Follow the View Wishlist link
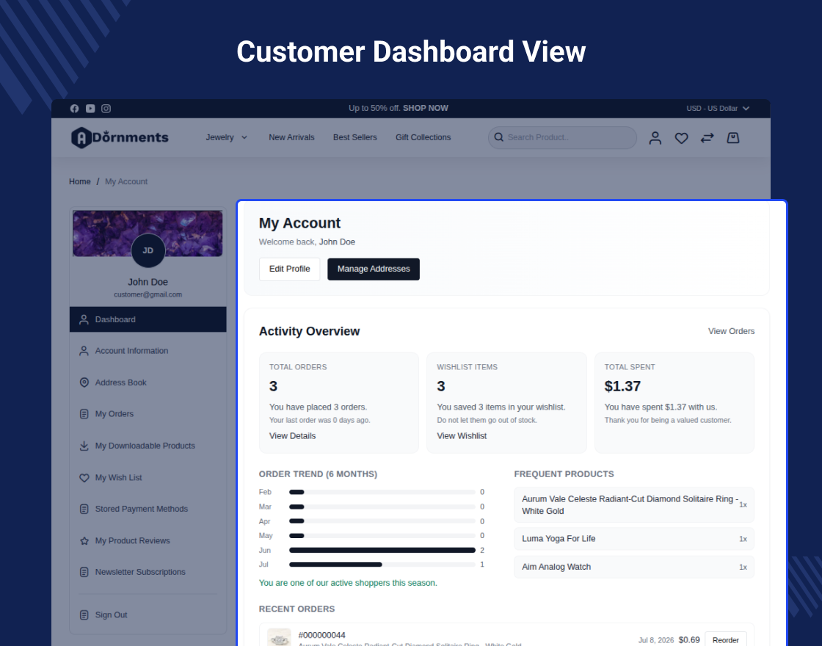The width and height of the screenshot is (822, 646). click(x=462, y=436)
